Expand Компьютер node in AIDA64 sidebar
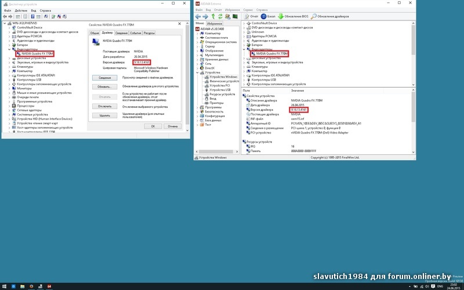 point(197,34)
